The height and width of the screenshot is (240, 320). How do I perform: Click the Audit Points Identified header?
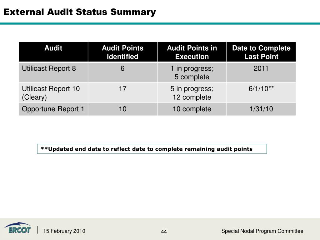pyautogui.click(x=122, y=52)
